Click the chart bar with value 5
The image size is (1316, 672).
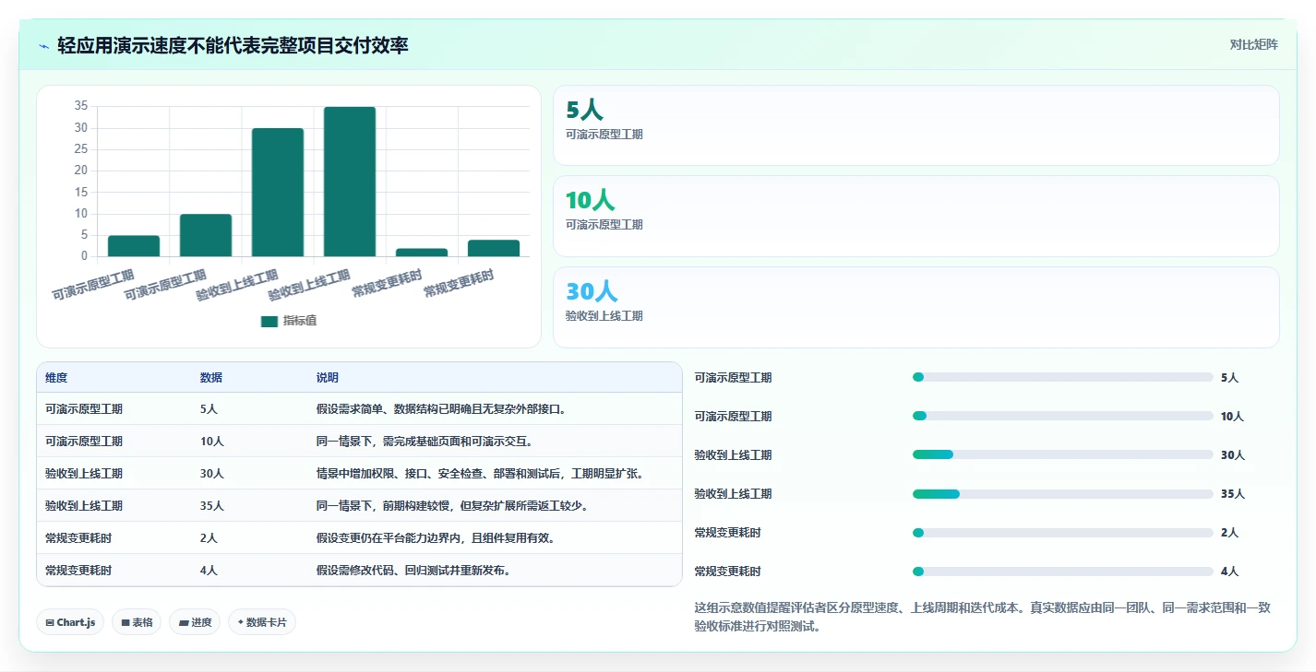134,246
